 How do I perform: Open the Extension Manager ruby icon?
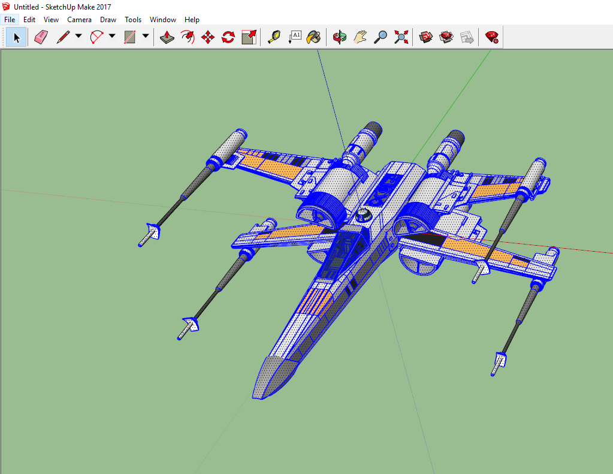(x=491, y=37)
